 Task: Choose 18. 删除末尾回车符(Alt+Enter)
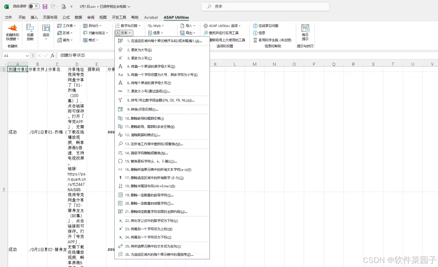click(x=162, y=186)
